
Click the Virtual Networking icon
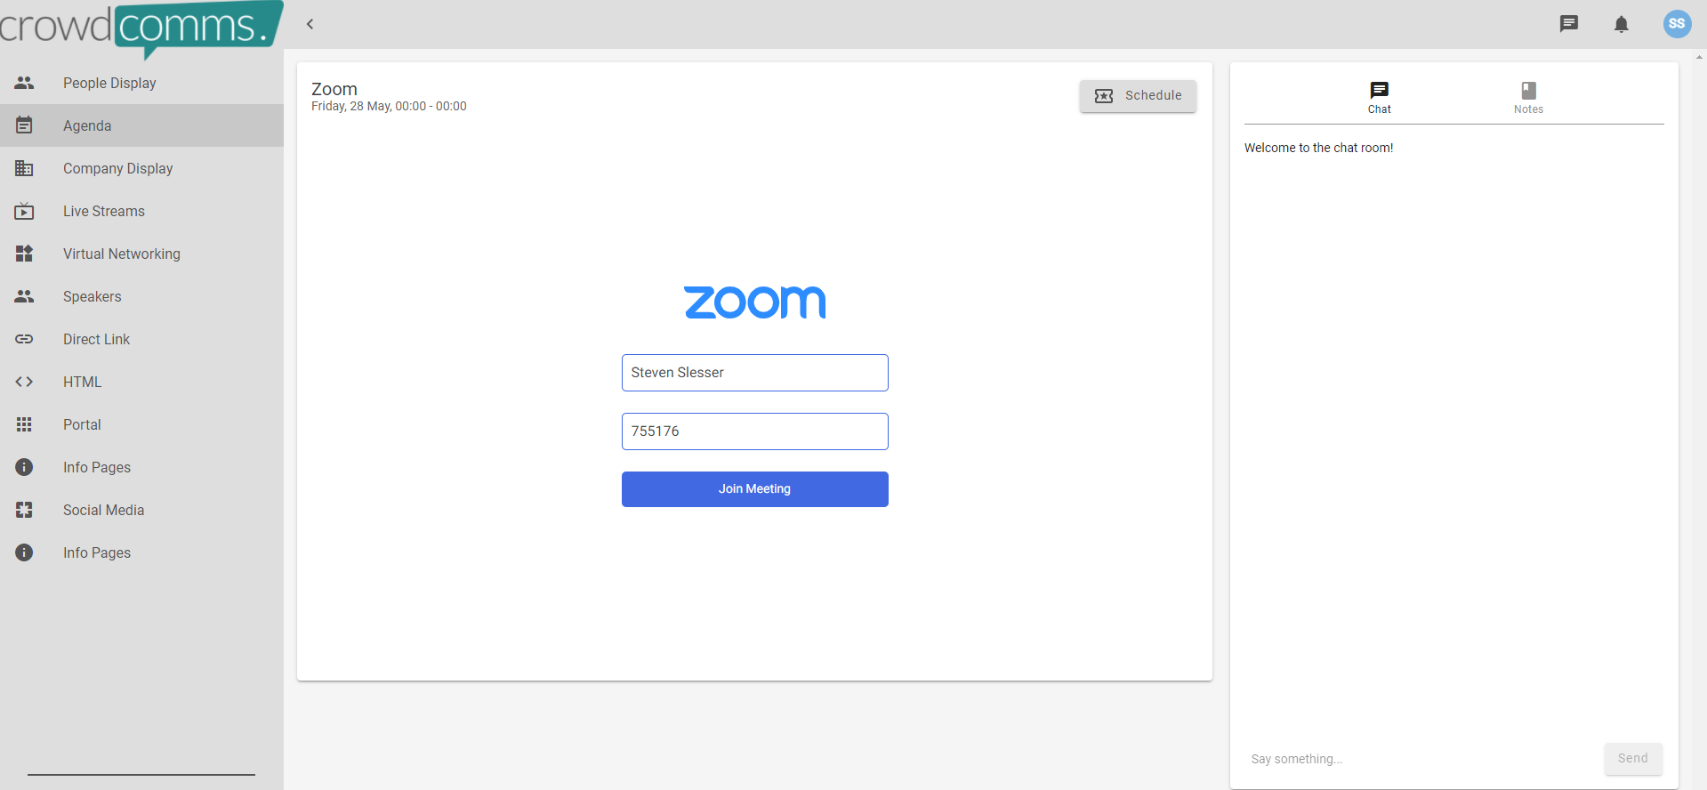pyautogui.click(x=24, y=254)
